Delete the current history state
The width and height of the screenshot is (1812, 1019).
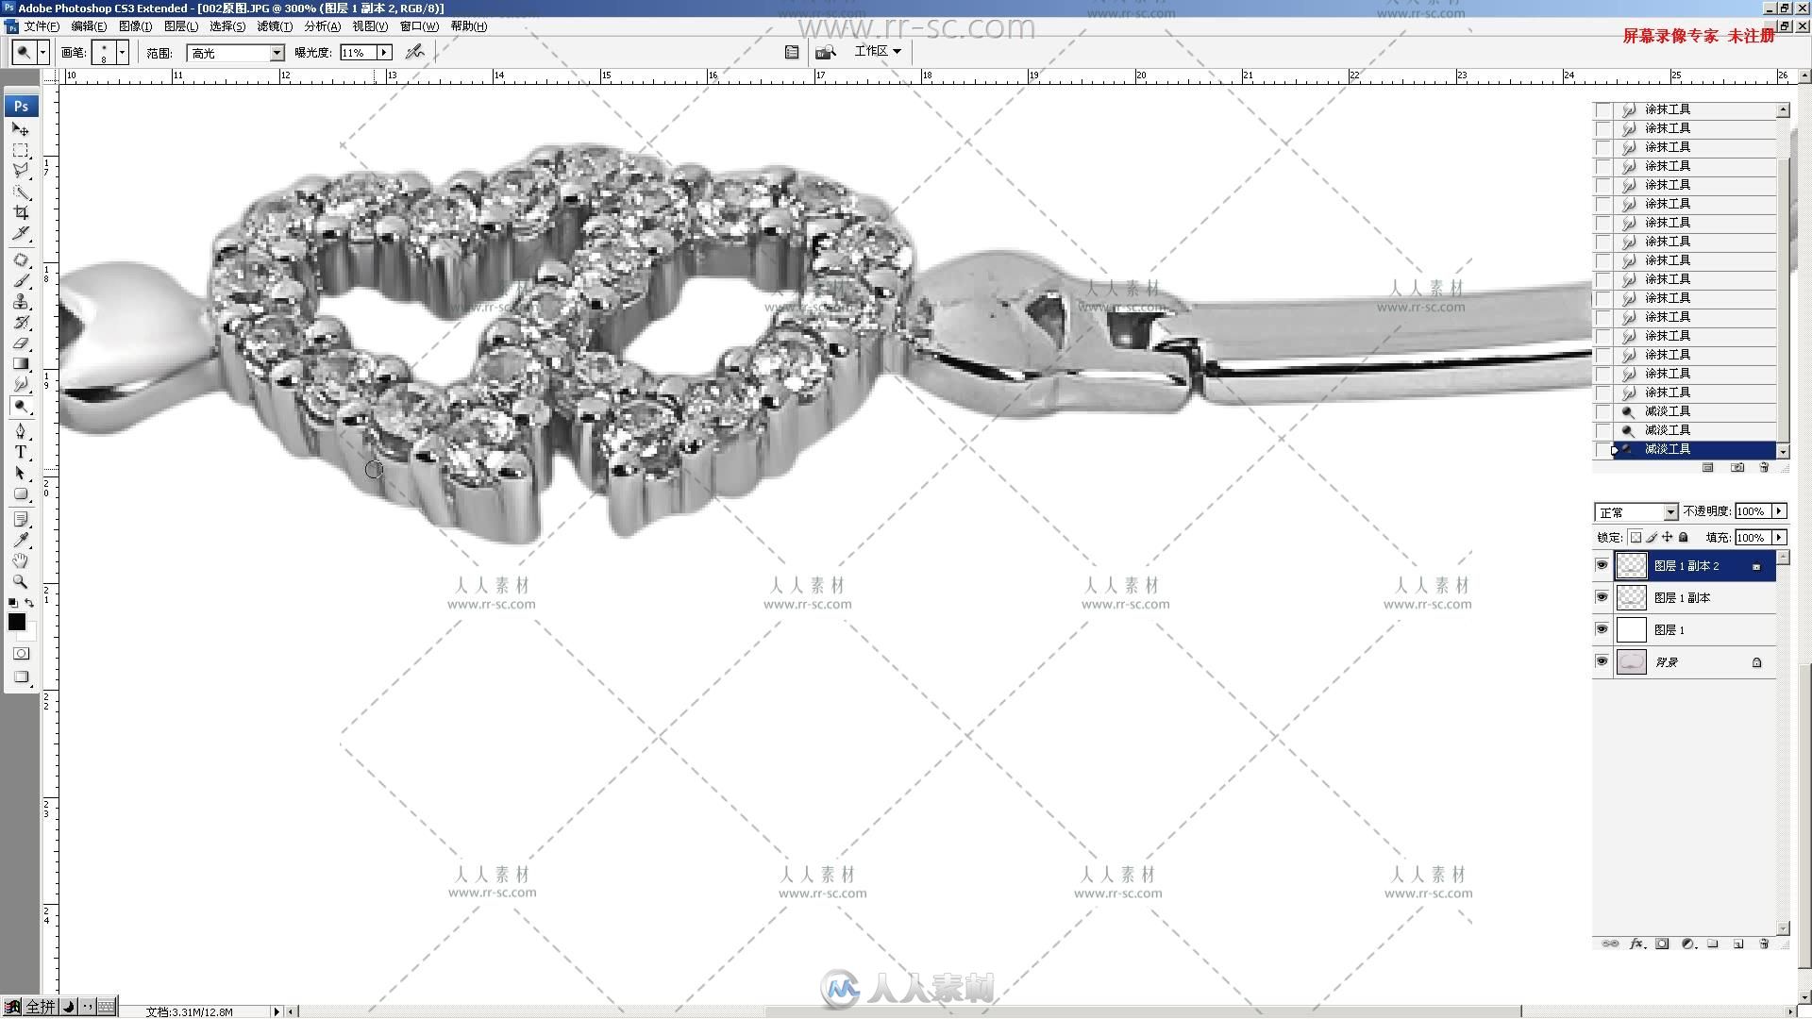[1764, 467]
